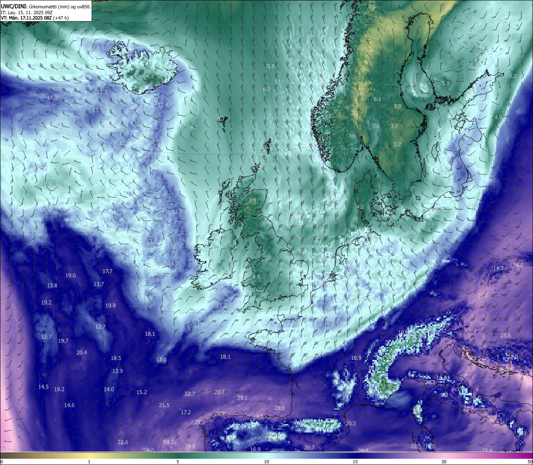Click the 2.9 value over Scotland
Screen dimensions: 533x465
point(252,200)
